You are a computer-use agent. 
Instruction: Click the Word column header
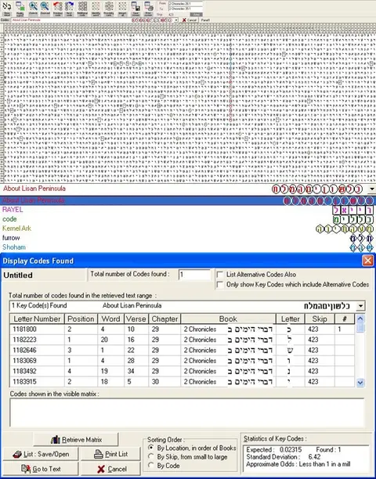point(110,319)
